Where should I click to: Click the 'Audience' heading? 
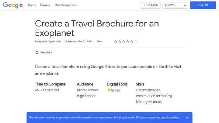tap(85, 84)
